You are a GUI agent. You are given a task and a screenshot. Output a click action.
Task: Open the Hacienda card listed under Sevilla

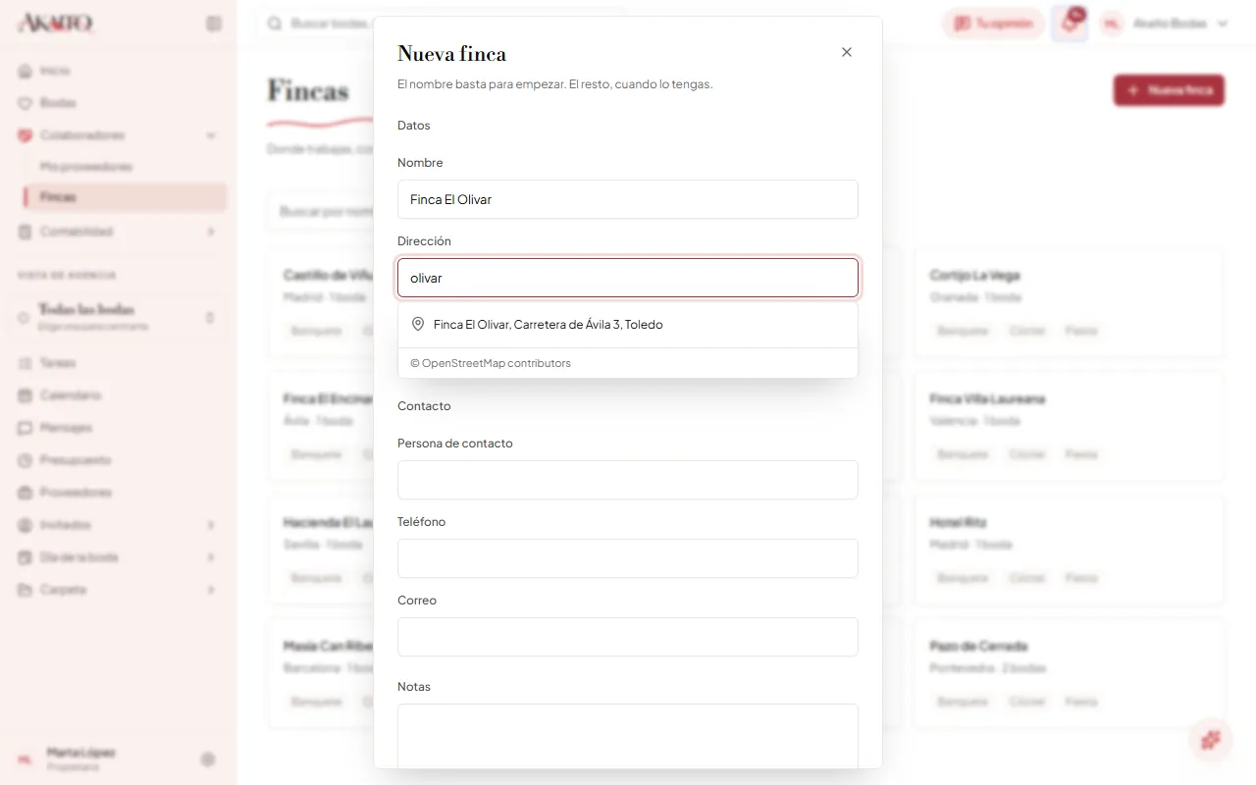321,549
